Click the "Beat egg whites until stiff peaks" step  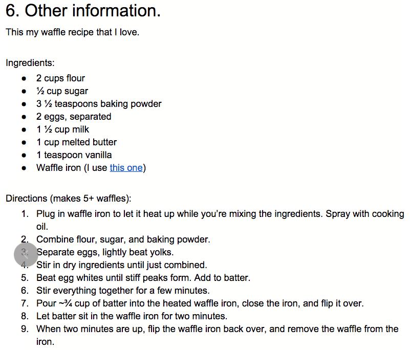pyautogui.click(x=143, y=278)
